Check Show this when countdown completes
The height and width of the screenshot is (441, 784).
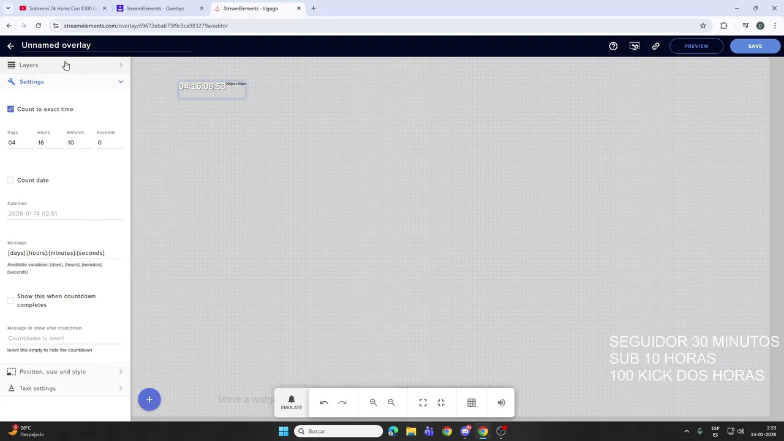10,300
